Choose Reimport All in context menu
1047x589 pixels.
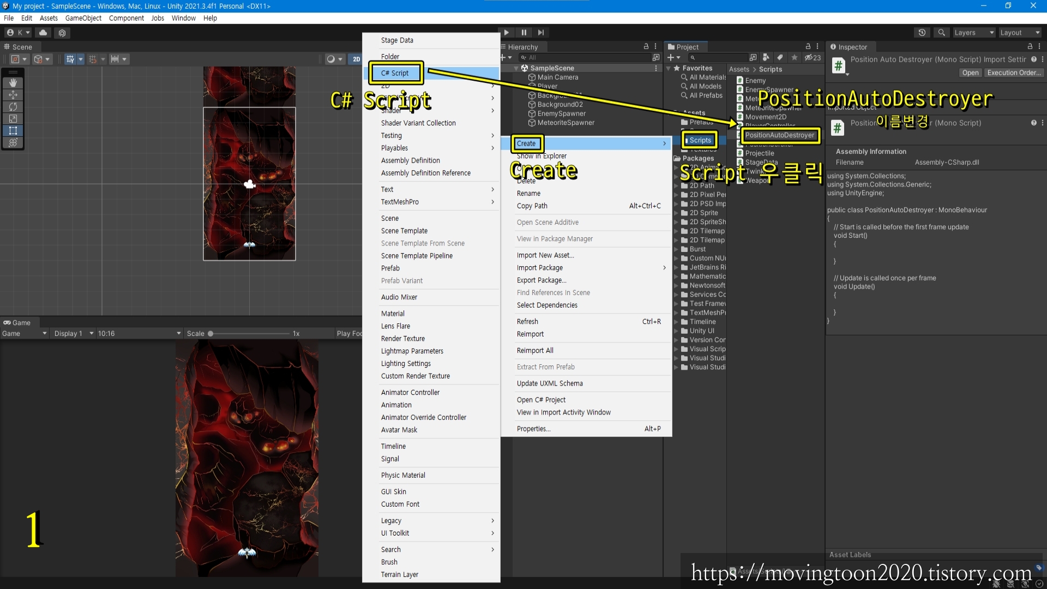point(586,351)
